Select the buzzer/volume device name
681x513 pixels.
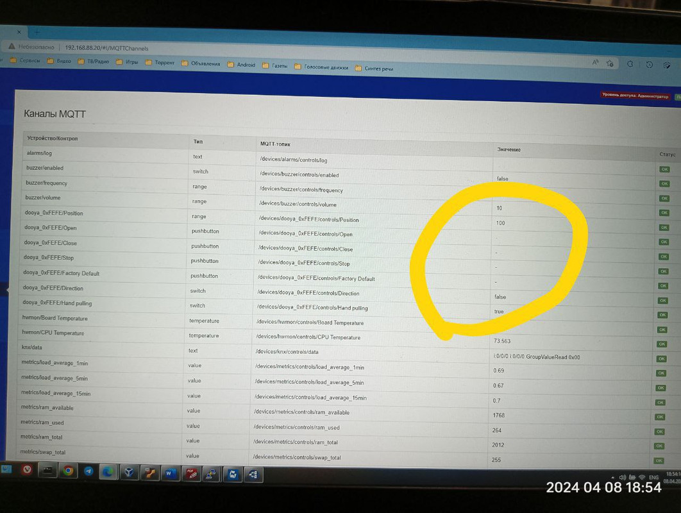point(43,198)
